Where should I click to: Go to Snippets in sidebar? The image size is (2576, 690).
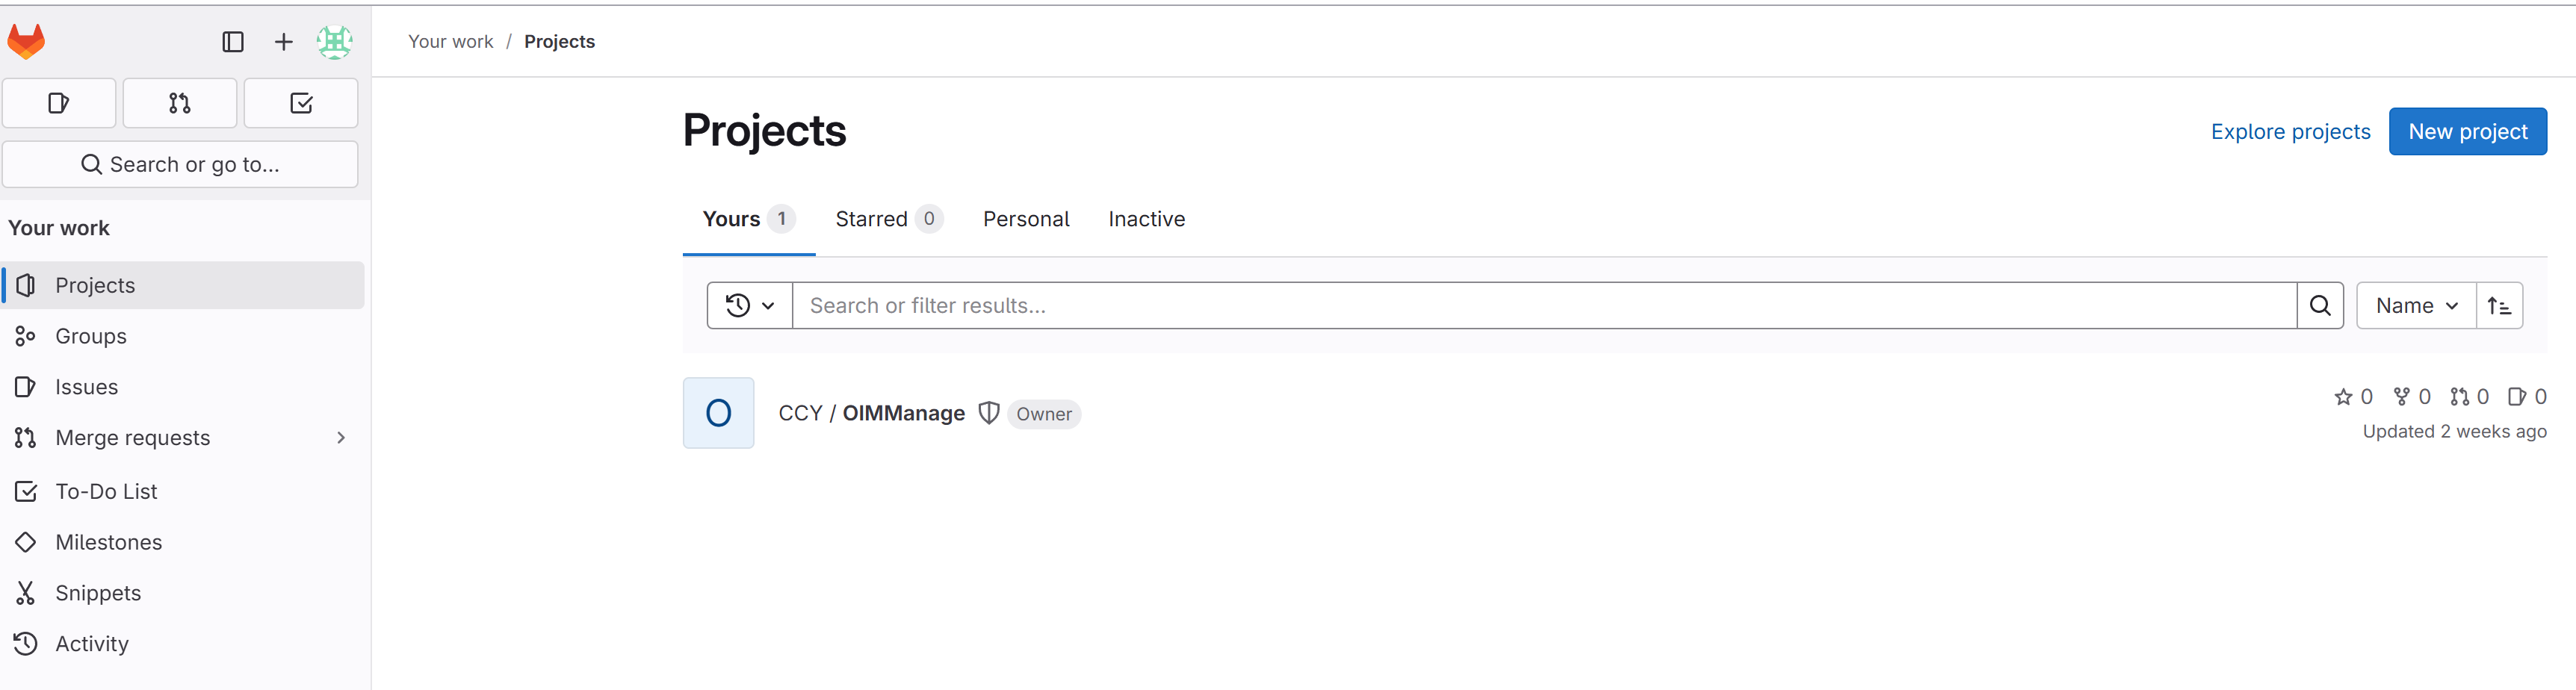click(98, 593)
